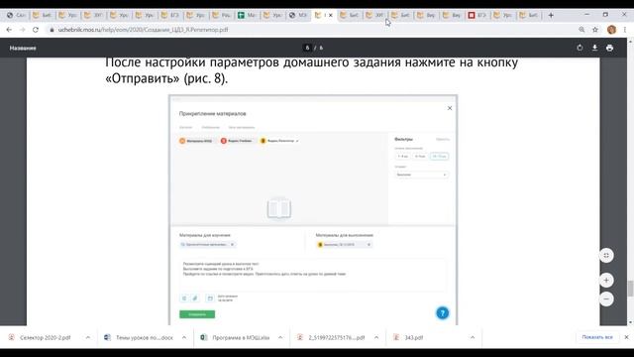Click the current page number field
The height and width of the screenshot is (357, 634).
point(307,48)
